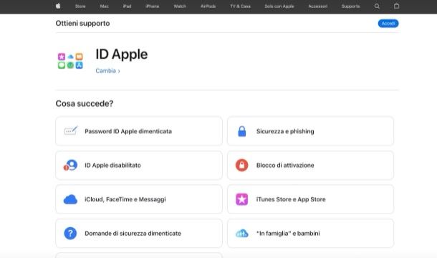Click the blue Accedi button
The width and height of the screenshot is (437, 258).
pos(388,24)
